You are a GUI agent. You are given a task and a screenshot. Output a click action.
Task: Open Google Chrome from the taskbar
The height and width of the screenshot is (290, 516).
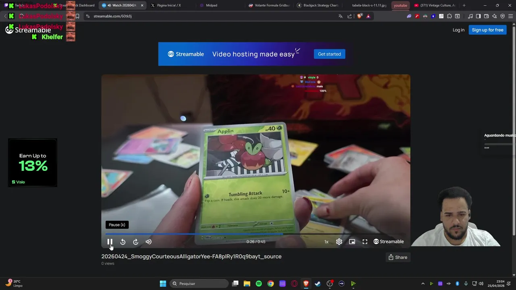point(270,284)
